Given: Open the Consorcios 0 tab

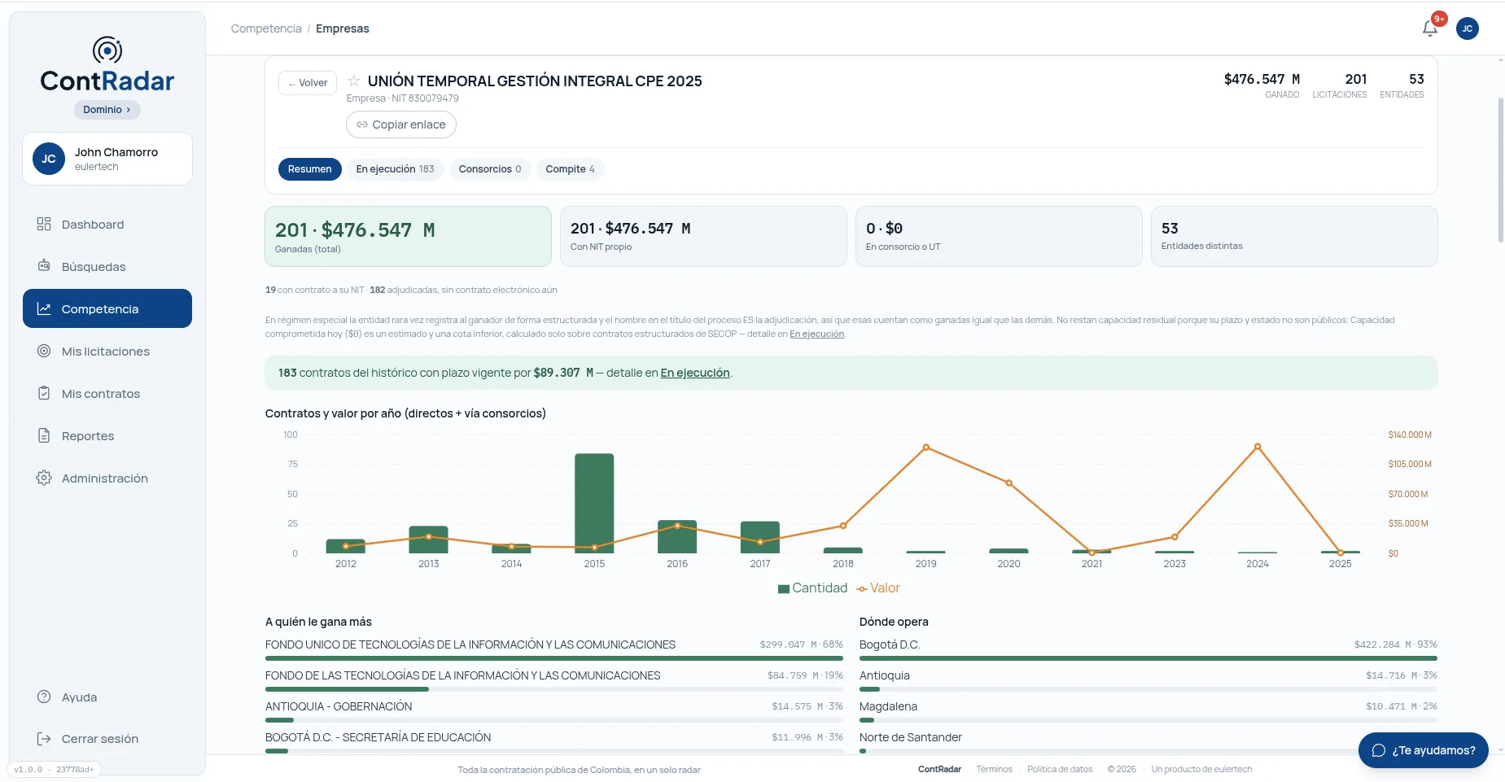Looking at the screenshot, I should (490, 169).
